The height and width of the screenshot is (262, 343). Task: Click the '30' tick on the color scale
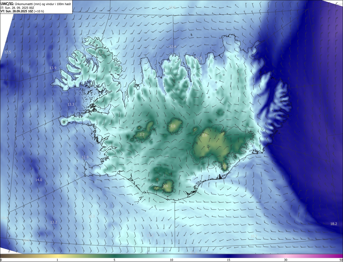[286, 260]
